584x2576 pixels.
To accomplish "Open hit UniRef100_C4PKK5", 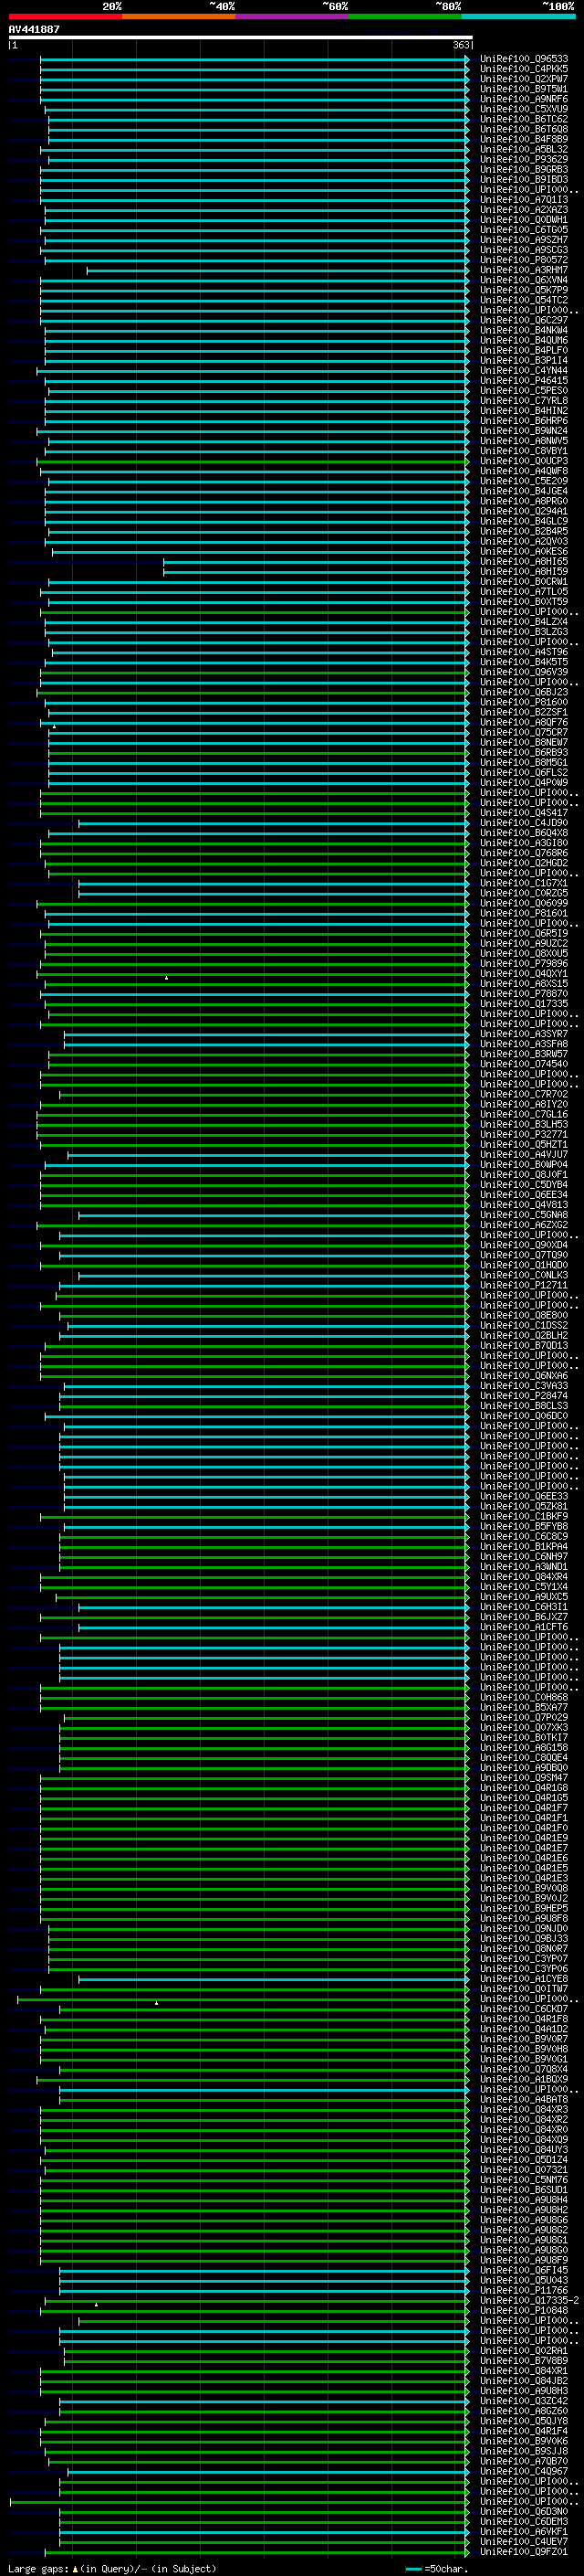I will [524, 69].
